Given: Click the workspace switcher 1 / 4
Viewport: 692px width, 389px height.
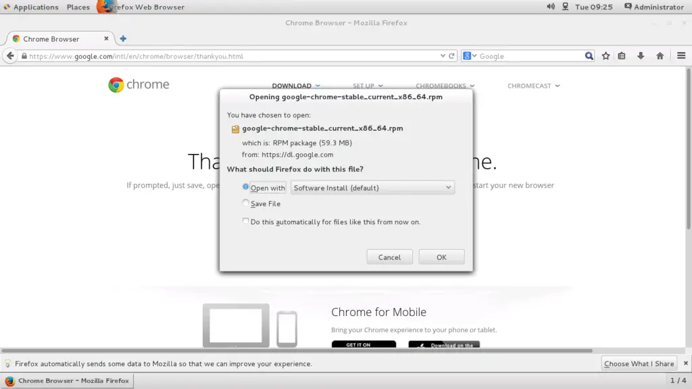Looking at the screenshot, I should point(678,380).
